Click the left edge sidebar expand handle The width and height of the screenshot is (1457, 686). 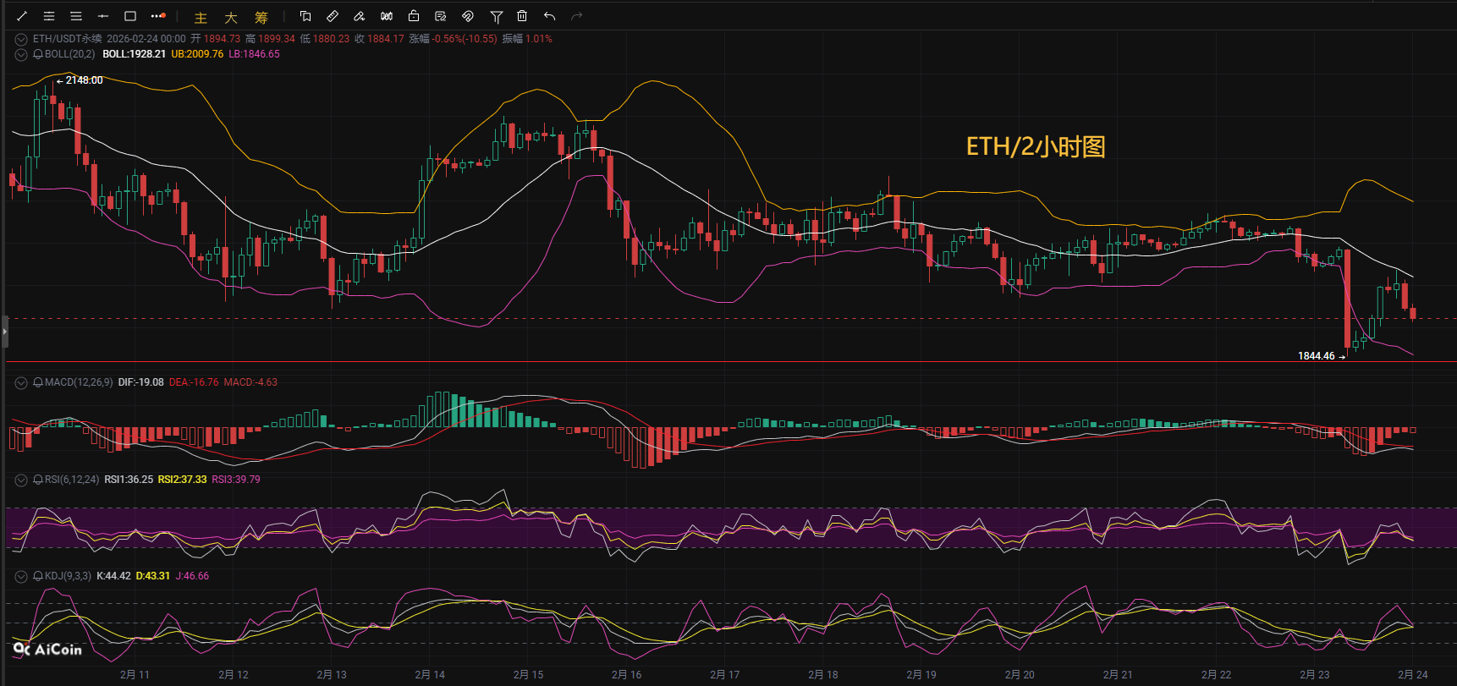pos(4,332)
